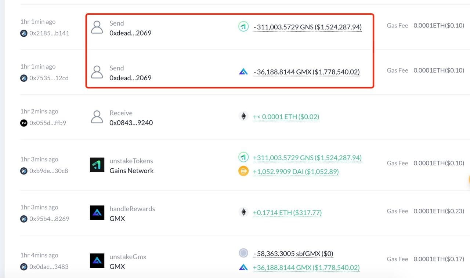Click the GMX logo beside handleRewards
This screenshot has width=470, height=278.
coord(97,213)
